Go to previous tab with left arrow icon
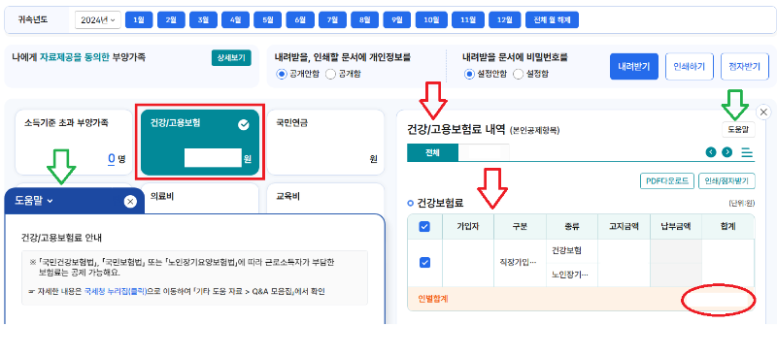777x356 pixels. point(711,152)
